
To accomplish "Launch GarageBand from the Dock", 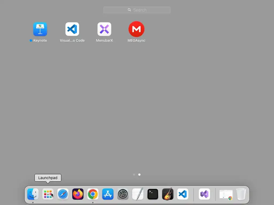I will pos(168,194).
